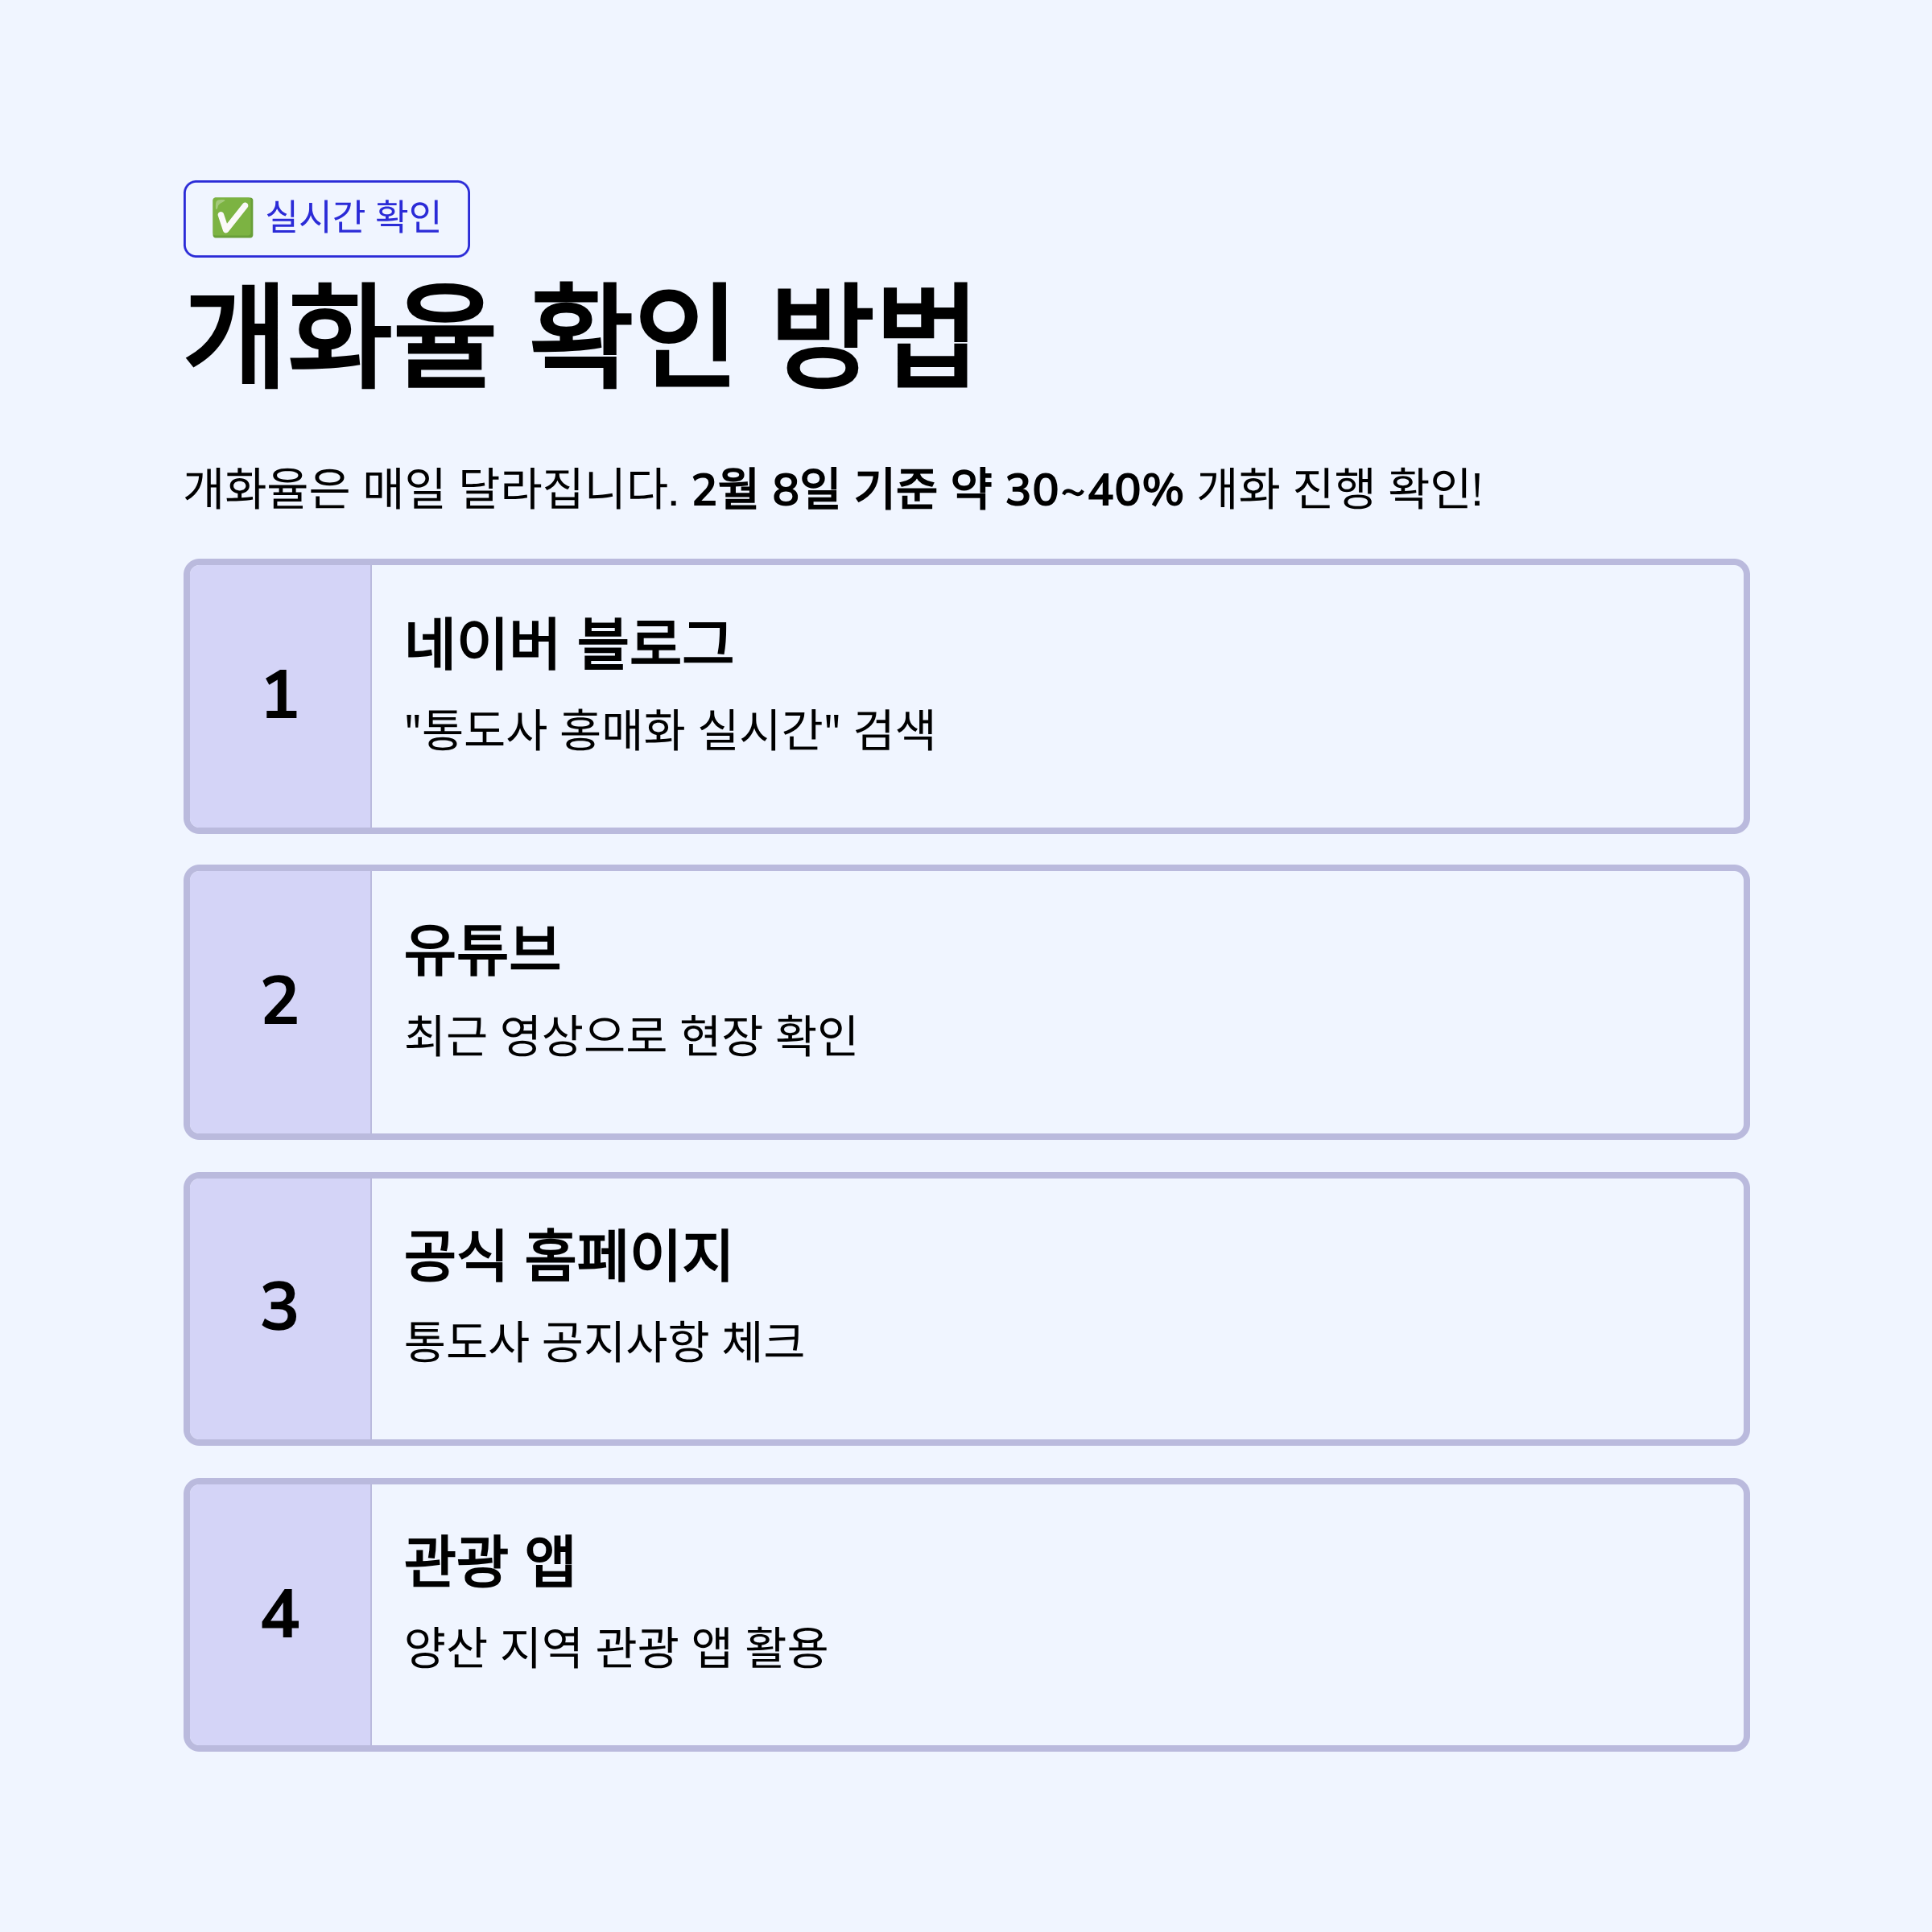Select the number 2 step box
The image size is (1932, 1932).
click(x=280, y=1002)
